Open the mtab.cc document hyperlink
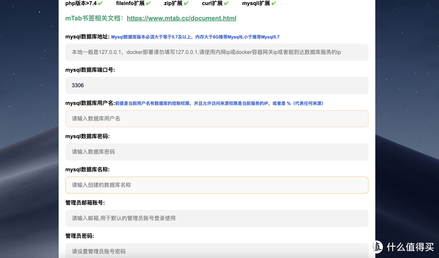Image resolution: width=439 pixels, height=258 pixels. (181, 18)
